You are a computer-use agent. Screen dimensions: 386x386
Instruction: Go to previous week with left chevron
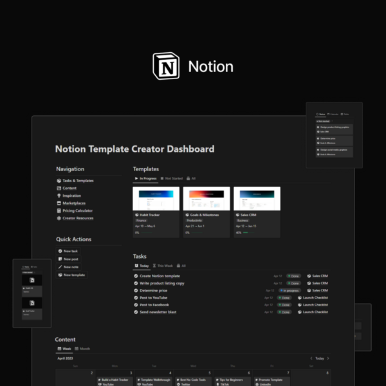[311, 358]
